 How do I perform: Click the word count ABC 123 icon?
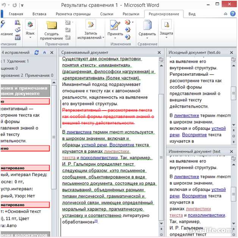pyautogui.click(x=17, y=37)
